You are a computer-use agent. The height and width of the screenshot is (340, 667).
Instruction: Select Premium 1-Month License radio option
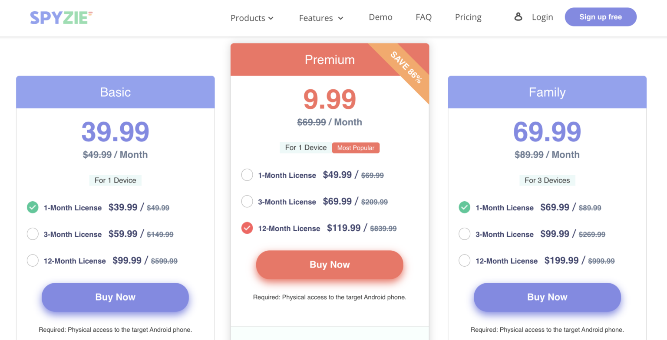point(247,175)
